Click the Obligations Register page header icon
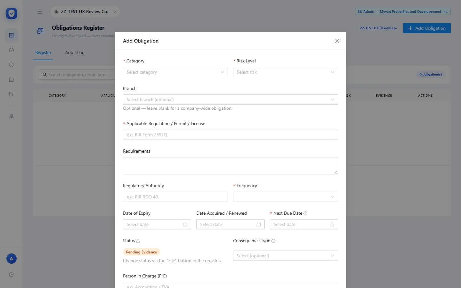Image resolution: width=461 pixels, height=288 pixels. click(40, 31)
